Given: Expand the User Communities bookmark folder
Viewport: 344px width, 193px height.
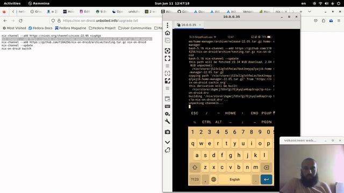Looking at the screenshot, I should [135, 28].
